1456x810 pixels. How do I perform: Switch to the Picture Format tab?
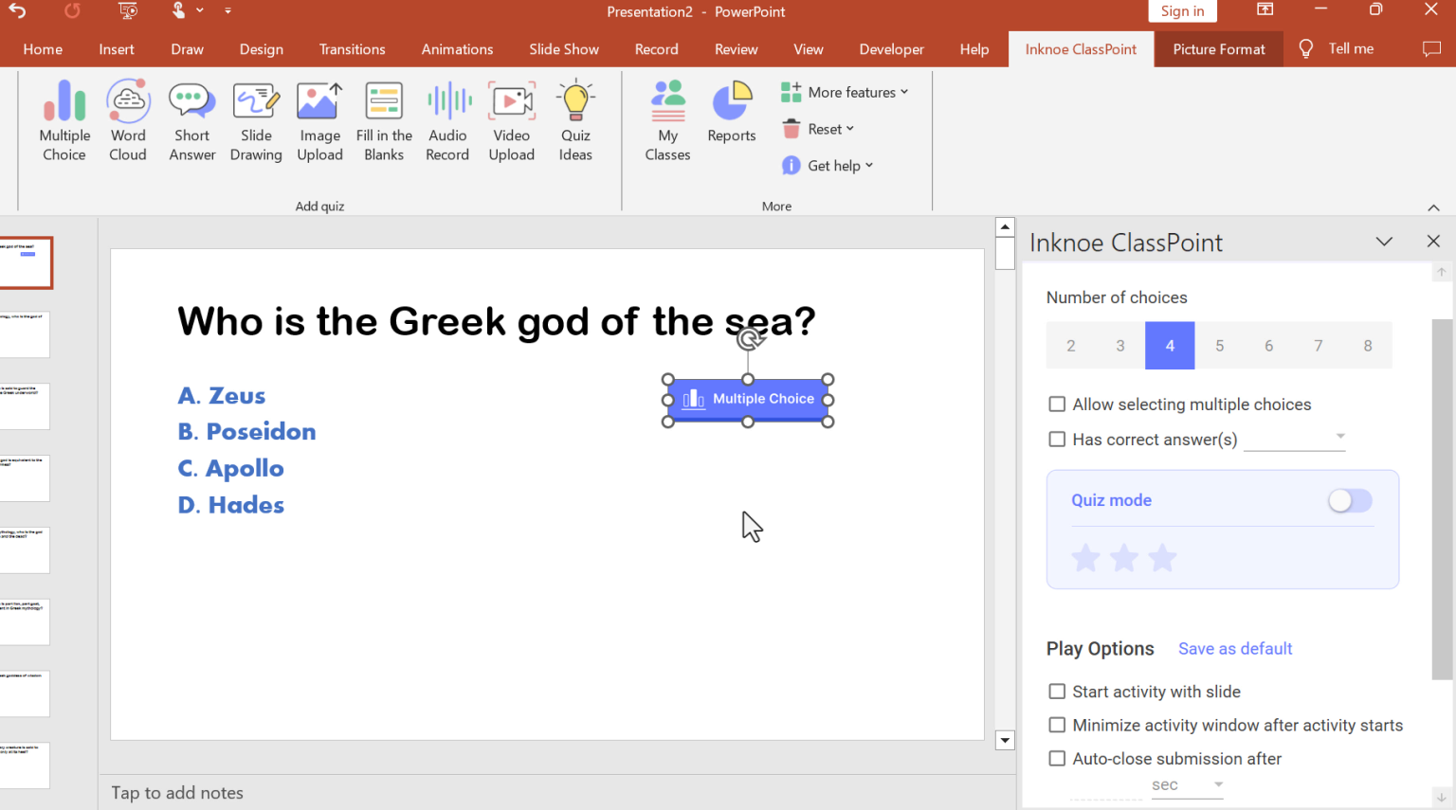[1218, 48]
